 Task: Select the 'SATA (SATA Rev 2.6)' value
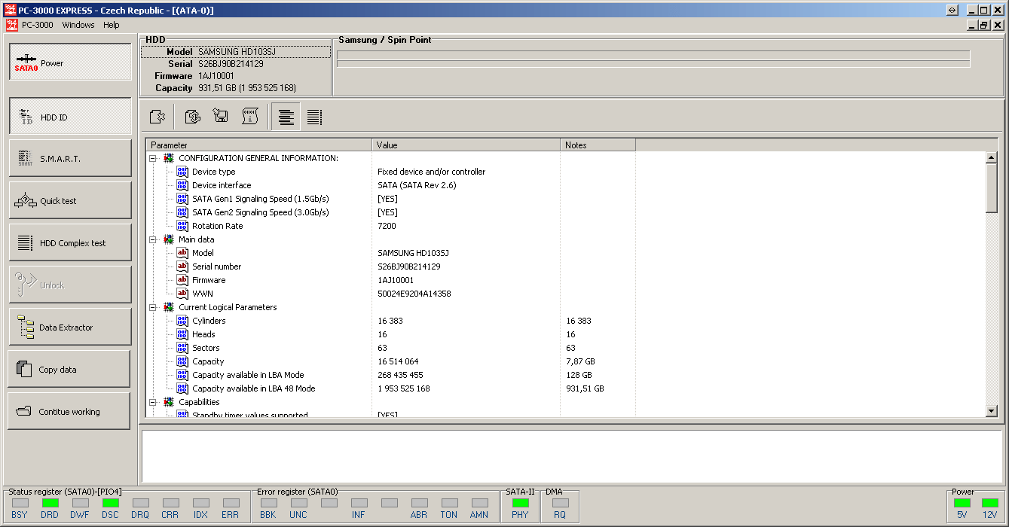417,185
